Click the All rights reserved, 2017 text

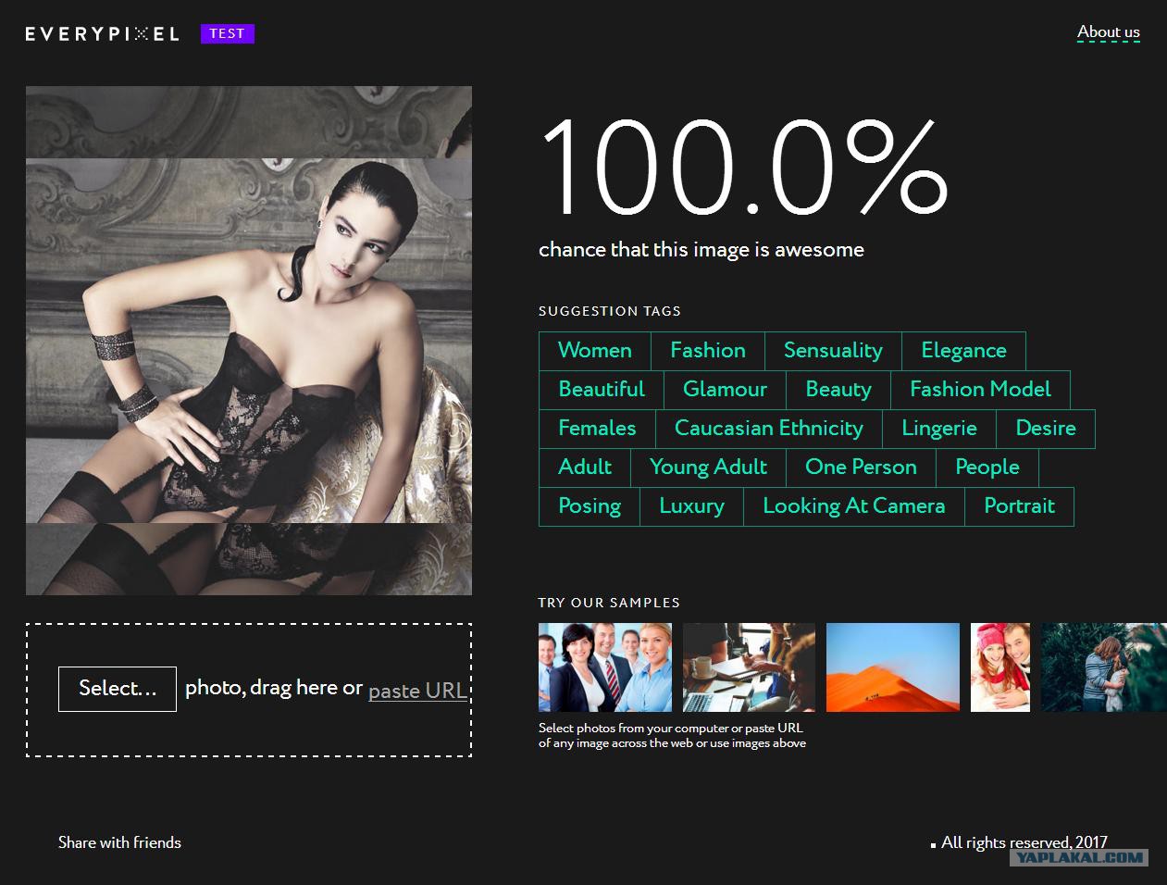1024,842
